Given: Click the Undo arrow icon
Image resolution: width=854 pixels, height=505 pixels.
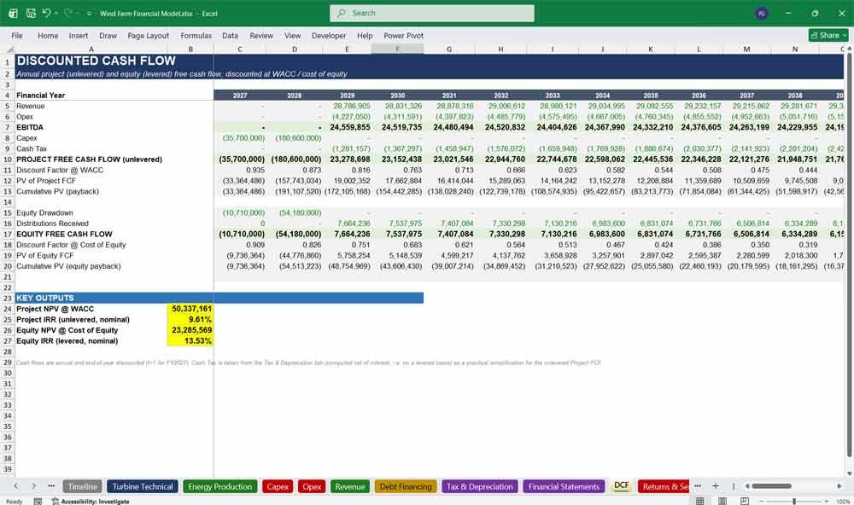Looking at the screenshot, I should [46, 13].
